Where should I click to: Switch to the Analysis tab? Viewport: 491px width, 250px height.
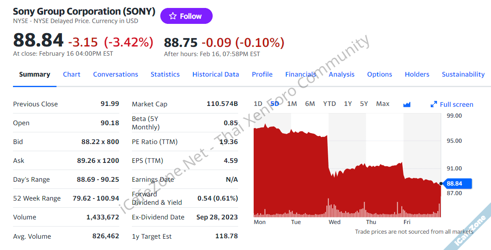point(342,75)
